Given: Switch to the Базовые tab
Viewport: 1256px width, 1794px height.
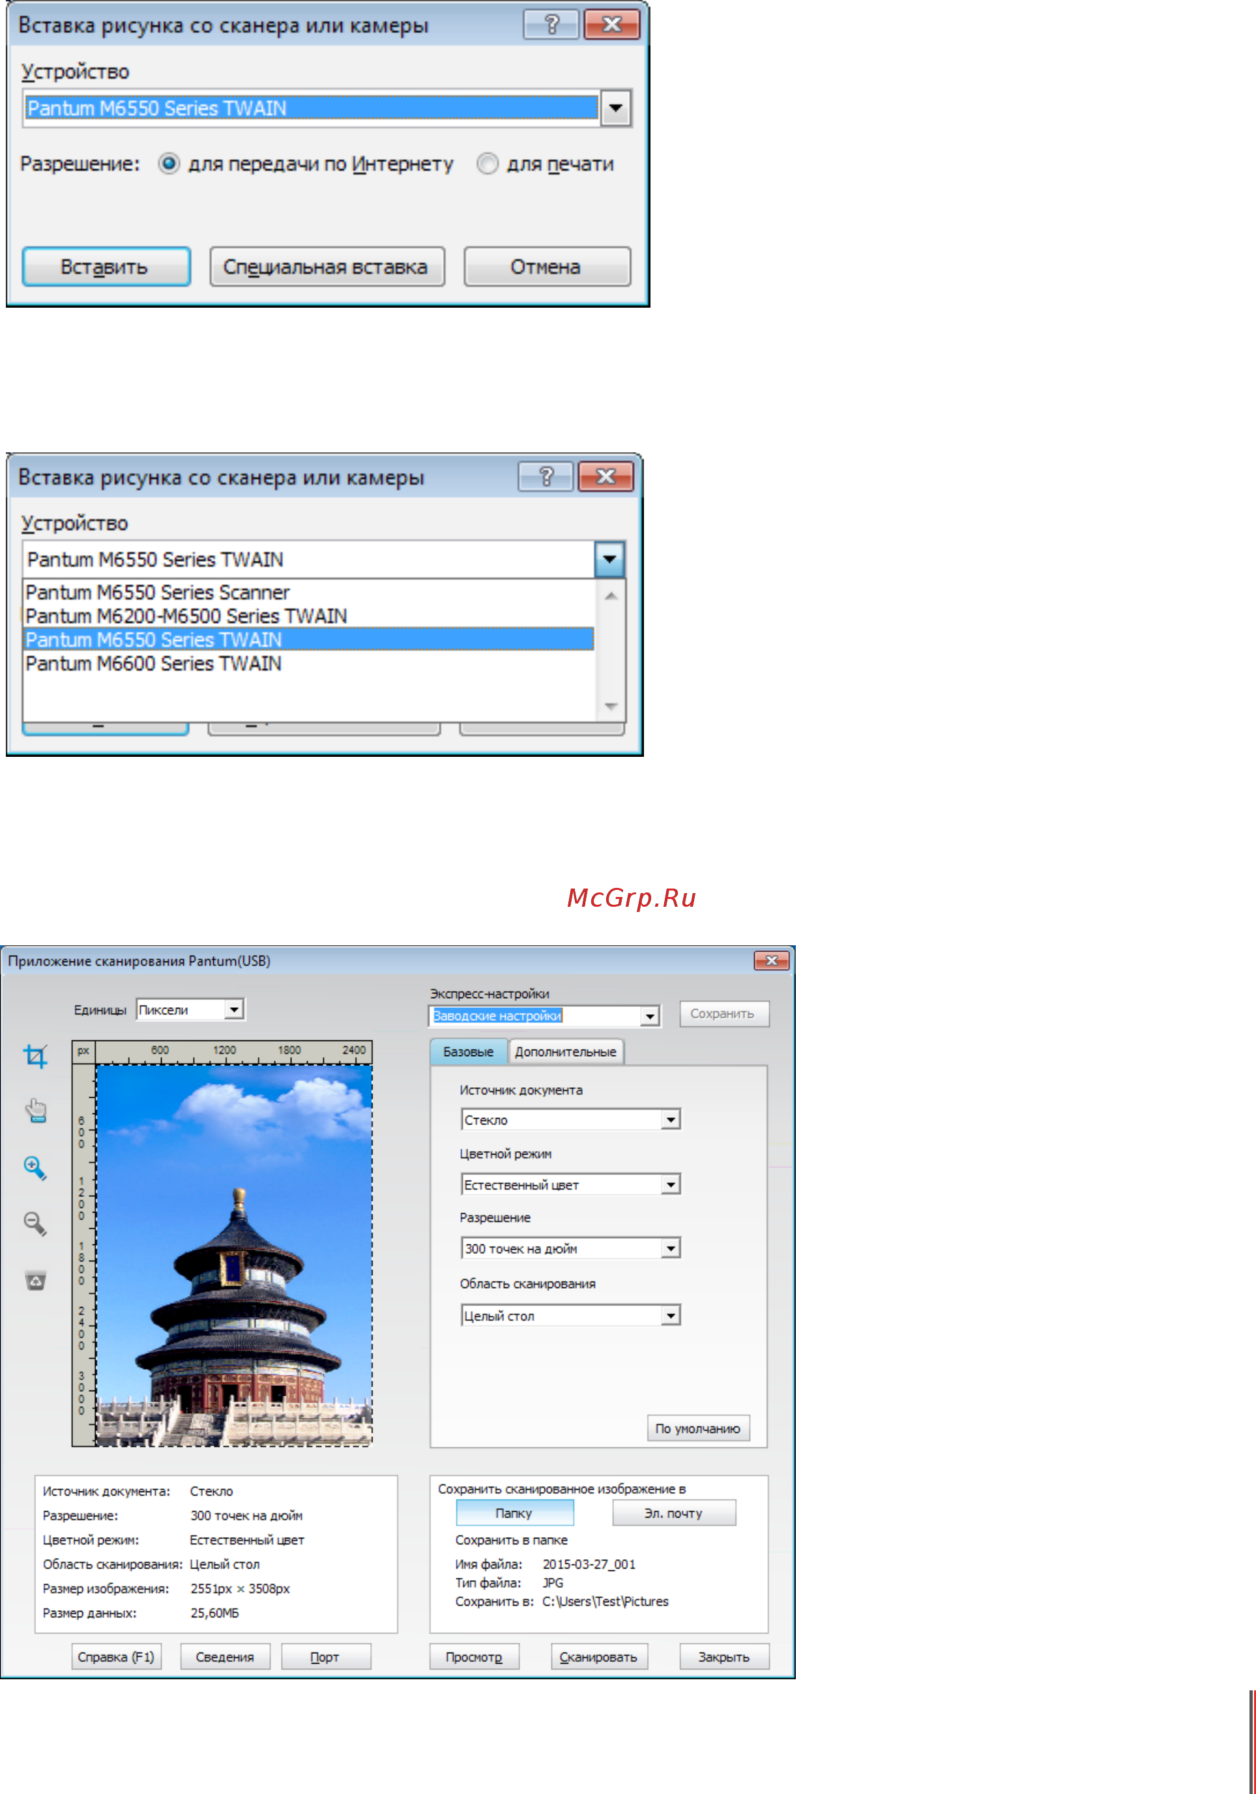Looking at the screenshot, I should point(468,1051).
